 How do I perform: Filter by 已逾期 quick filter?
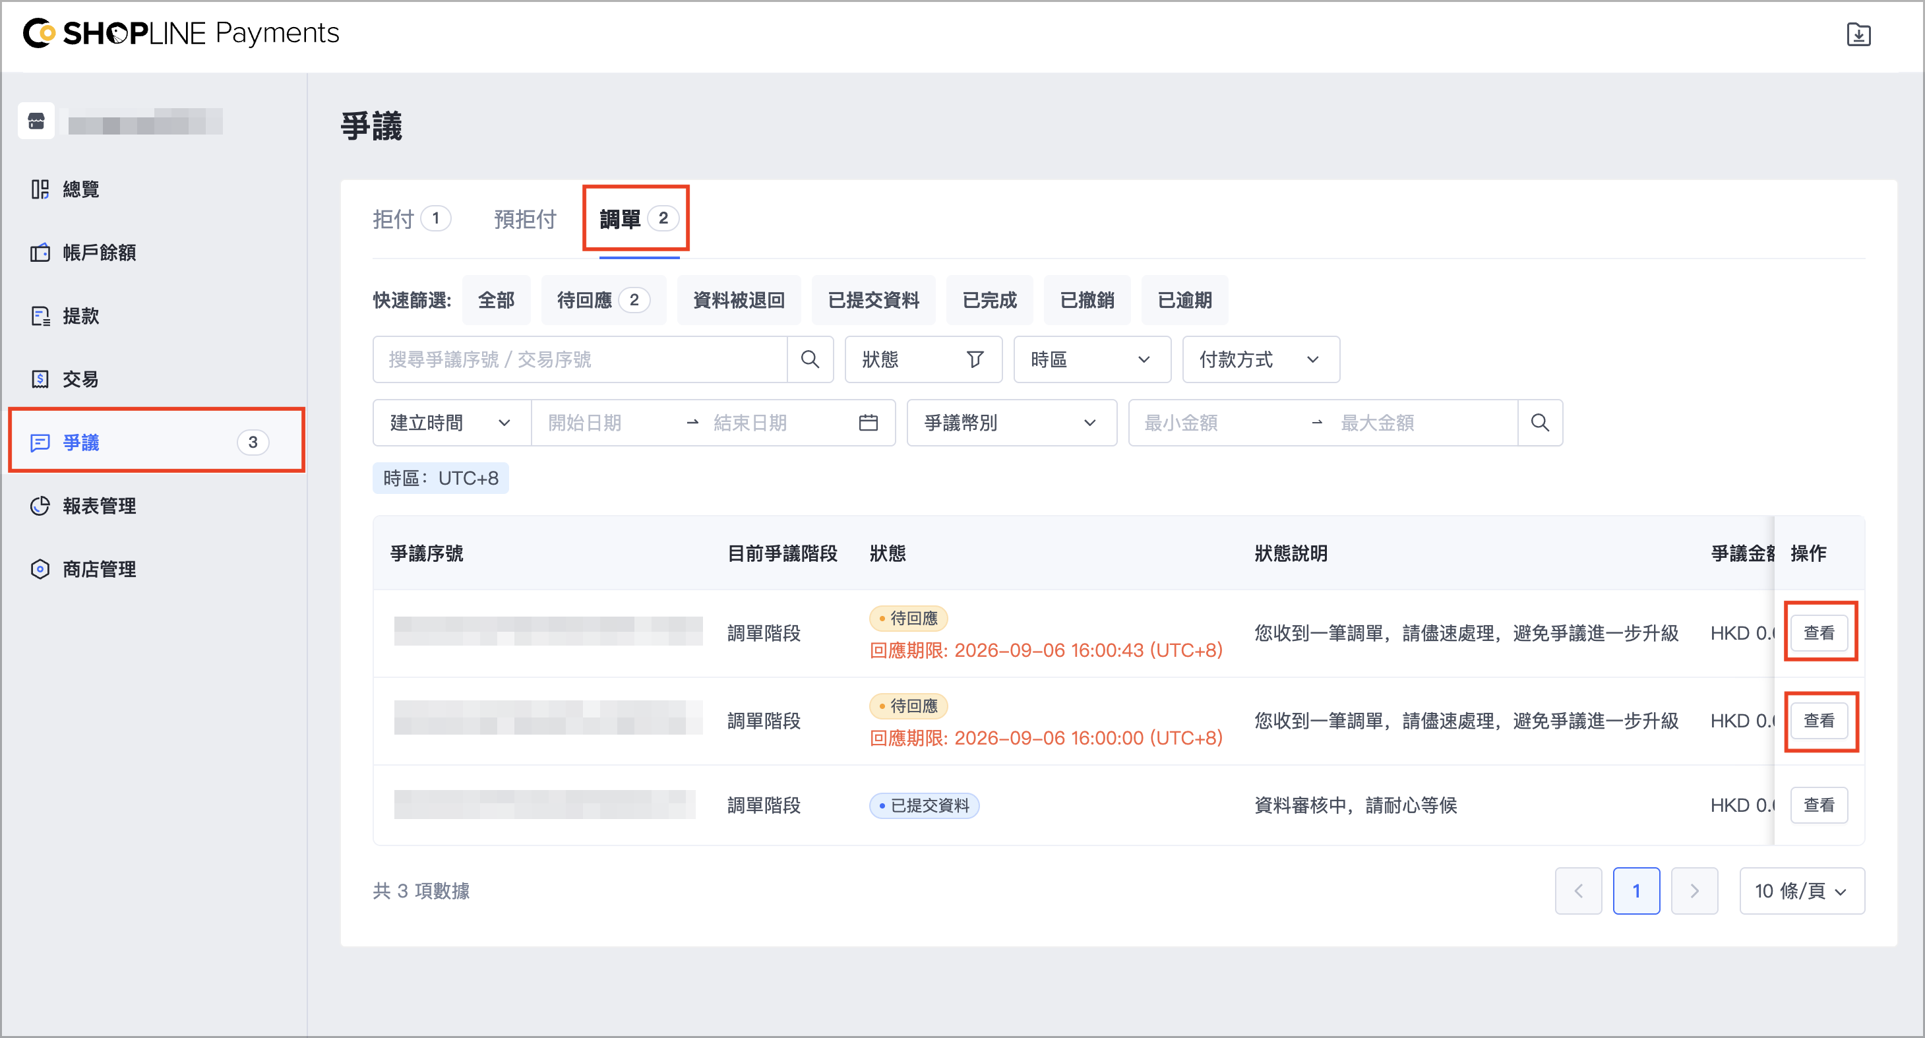pyautogui.click(x=1184, y=301)
